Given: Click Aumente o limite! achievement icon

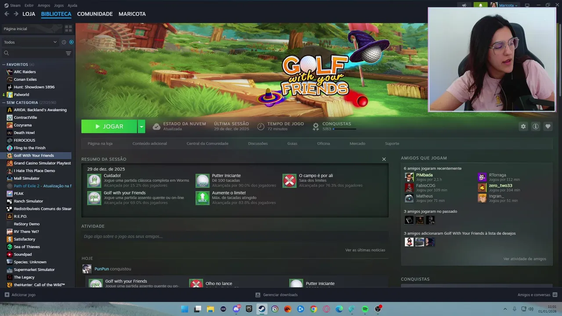Looking at the screenshot, I should click(x=202, y=198).
